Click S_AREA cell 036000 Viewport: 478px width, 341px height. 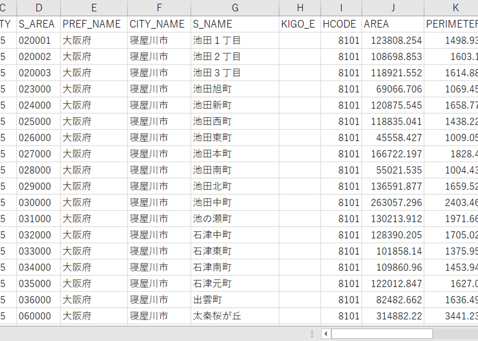click(39, 300)
